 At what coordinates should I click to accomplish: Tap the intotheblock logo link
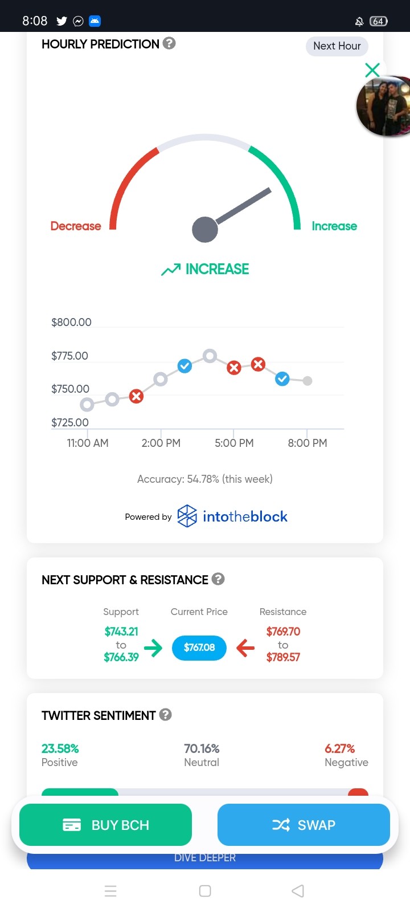click(x=232, y=516)
